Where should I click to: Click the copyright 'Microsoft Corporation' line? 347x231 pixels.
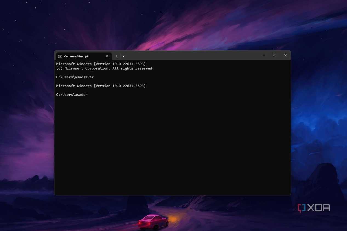105,68
